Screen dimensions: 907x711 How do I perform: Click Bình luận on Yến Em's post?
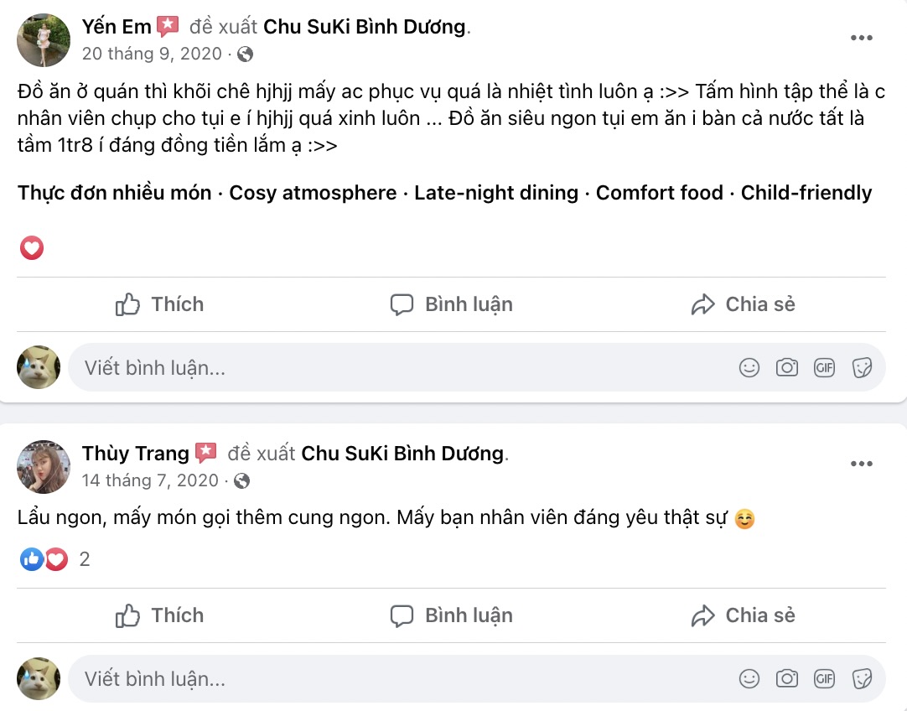click(x=450, y=304)
